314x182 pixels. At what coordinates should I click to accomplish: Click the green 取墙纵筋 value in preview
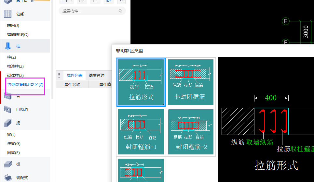tap(260, 142)
